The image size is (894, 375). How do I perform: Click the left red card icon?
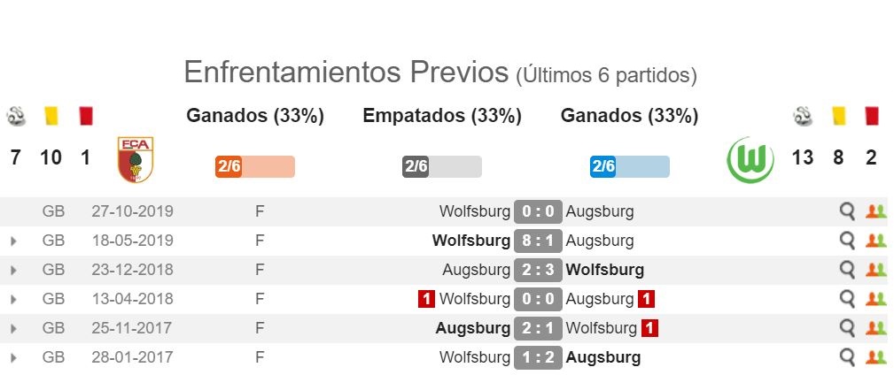pos(86,116)
